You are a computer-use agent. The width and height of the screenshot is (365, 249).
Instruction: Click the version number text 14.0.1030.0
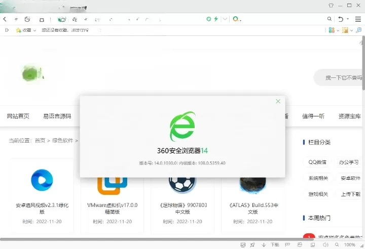pyautogui.click(x=165, y=163)
